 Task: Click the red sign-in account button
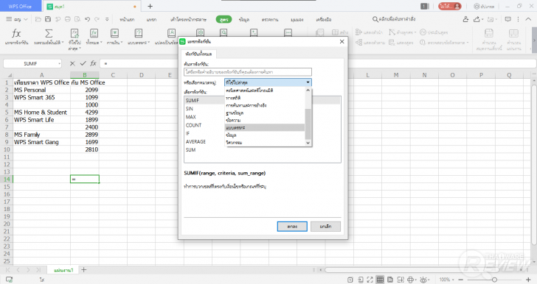[450, 6]
